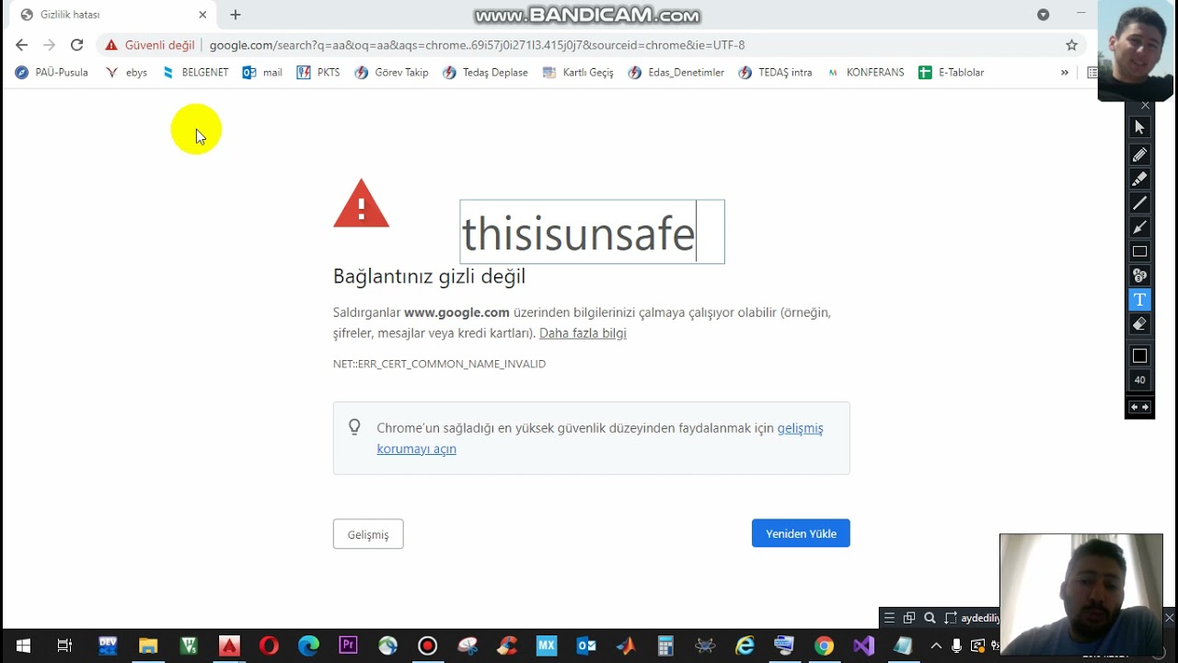Open PKTS bookmark

[x=318, y=73]
